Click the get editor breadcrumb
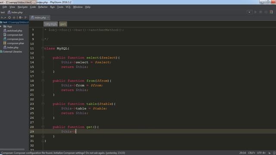 (x=63, y=24)
